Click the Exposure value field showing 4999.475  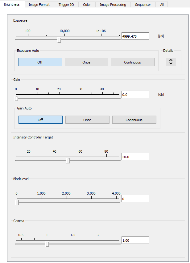[135, 36]
